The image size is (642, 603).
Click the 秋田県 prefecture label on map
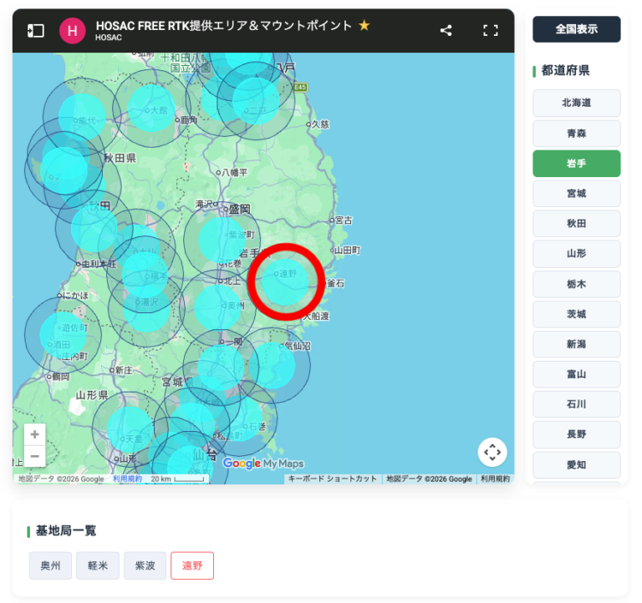[x=120, y=159]
